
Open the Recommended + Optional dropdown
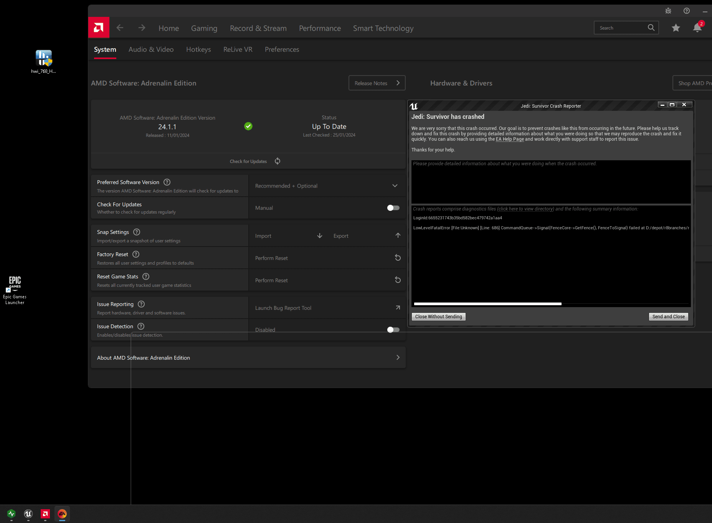coord(327,186)
